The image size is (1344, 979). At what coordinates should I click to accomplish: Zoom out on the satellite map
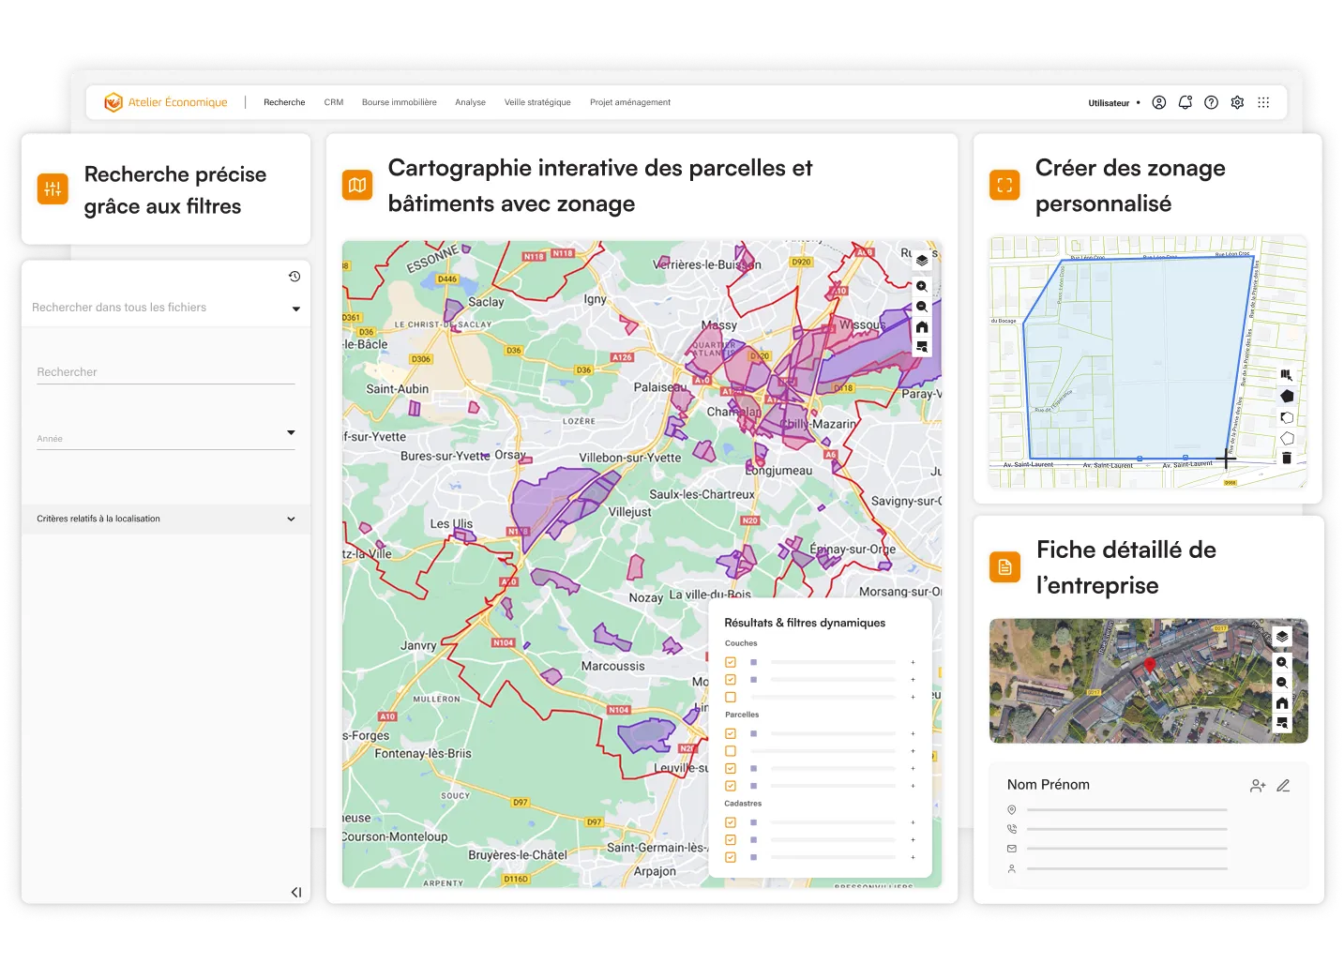point(1282,683)
